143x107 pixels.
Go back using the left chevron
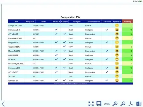3,104
